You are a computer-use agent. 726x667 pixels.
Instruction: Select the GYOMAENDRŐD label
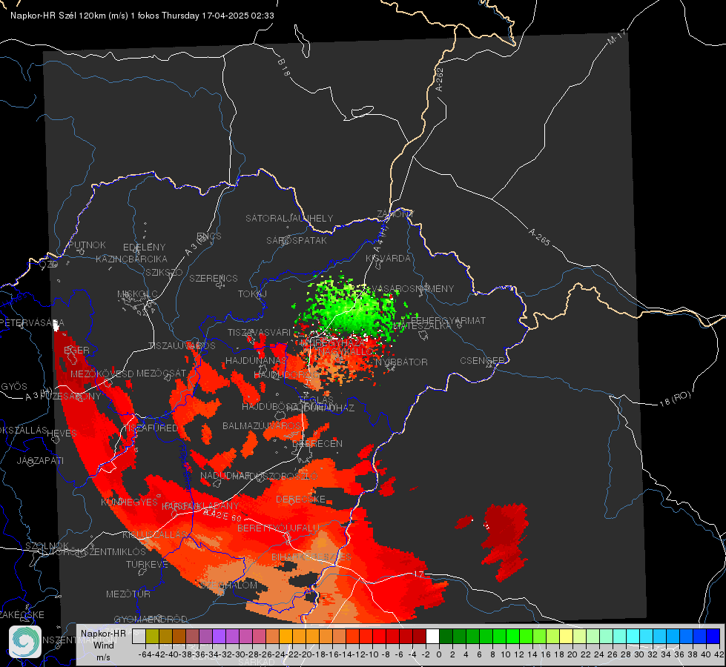pos(151,619)
